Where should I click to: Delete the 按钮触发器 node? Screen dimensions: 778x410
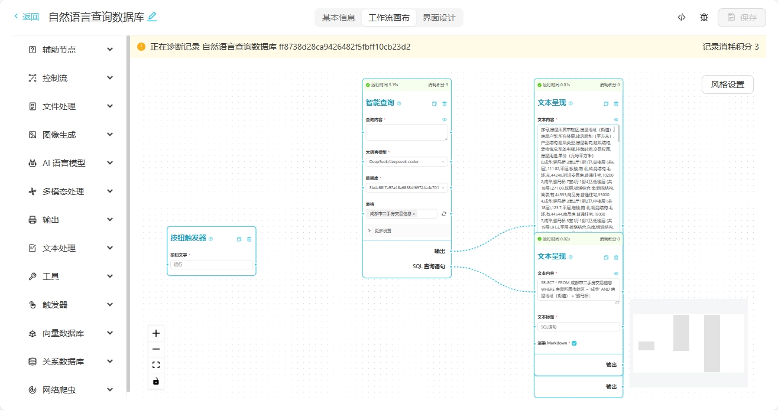tap(249, 239)
